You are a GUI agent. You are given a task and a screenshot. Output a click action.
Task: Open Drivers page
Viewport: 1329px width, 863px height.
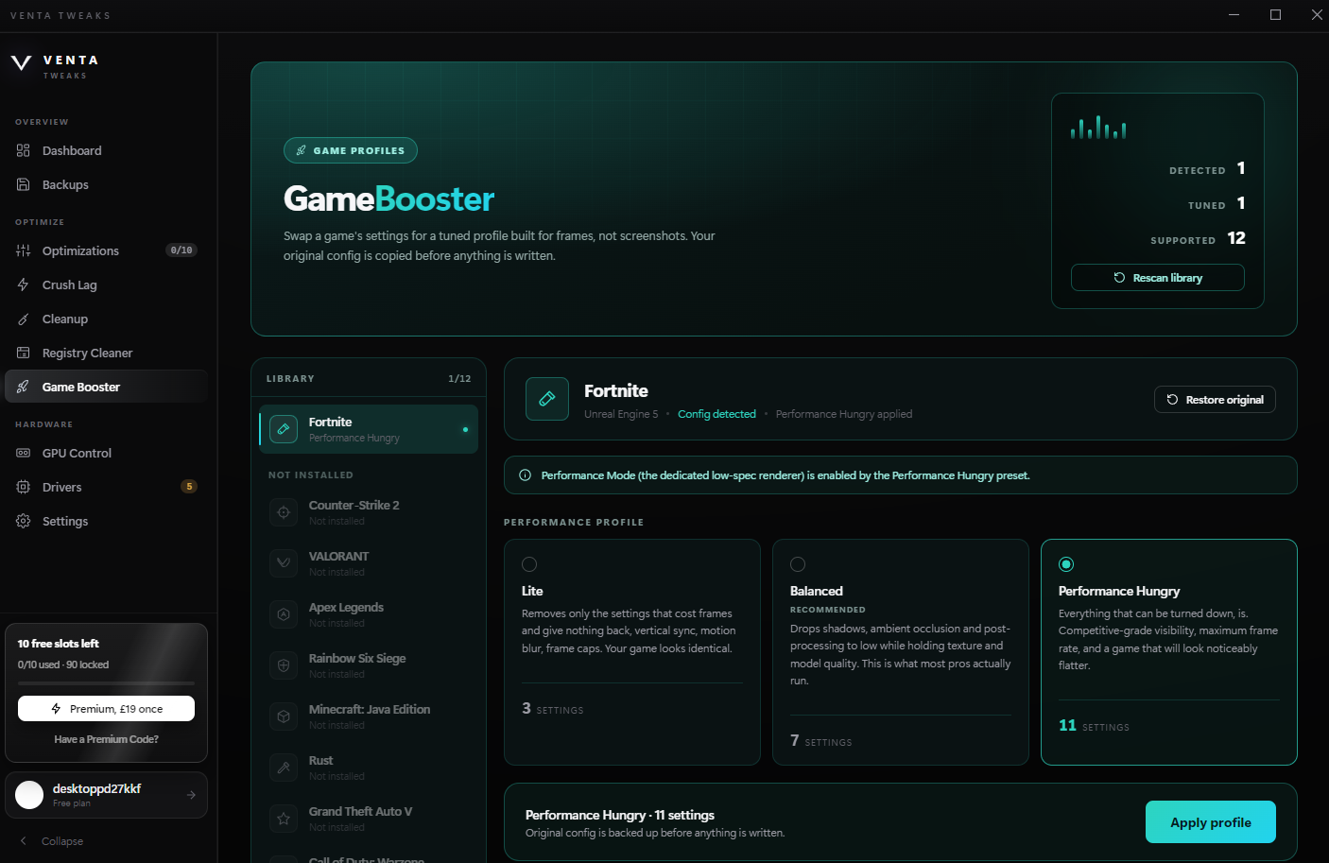coord(106,487)
